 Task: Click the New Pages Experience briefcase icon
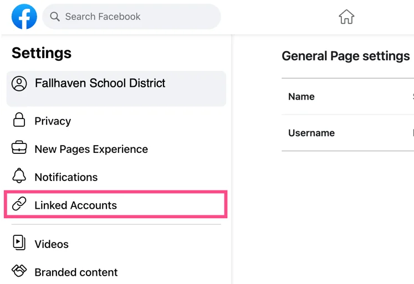click(19, 148)
